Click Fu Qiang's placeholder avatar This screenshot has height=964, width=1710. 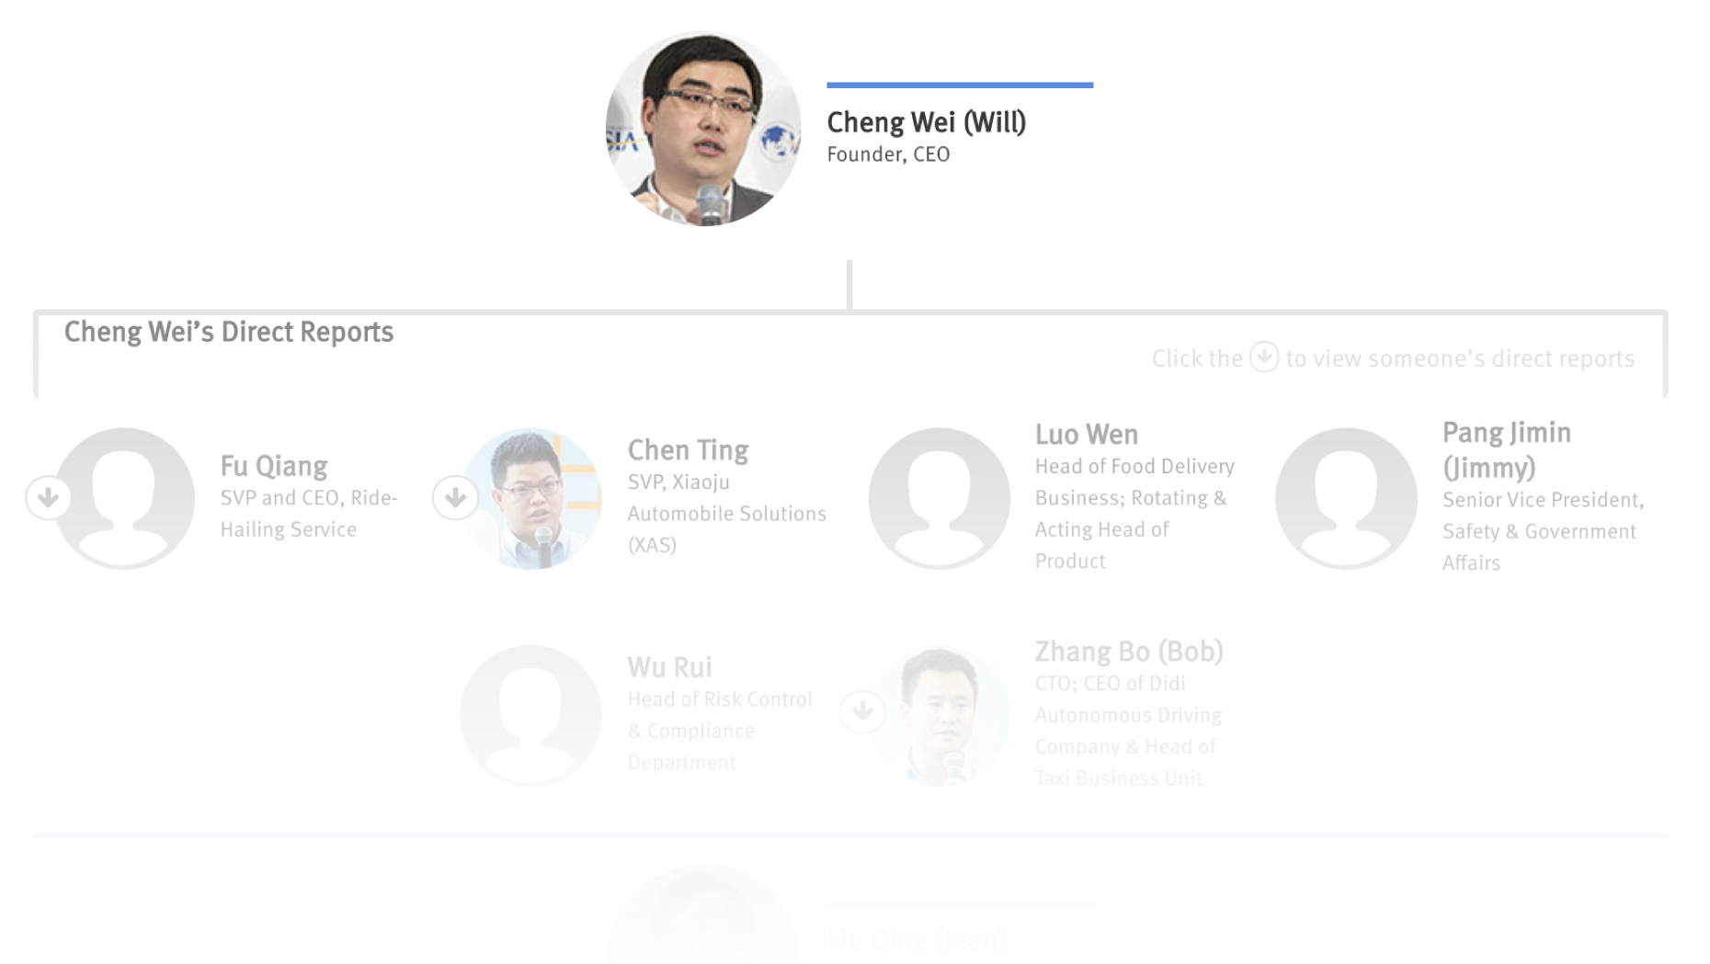point(123,498)
